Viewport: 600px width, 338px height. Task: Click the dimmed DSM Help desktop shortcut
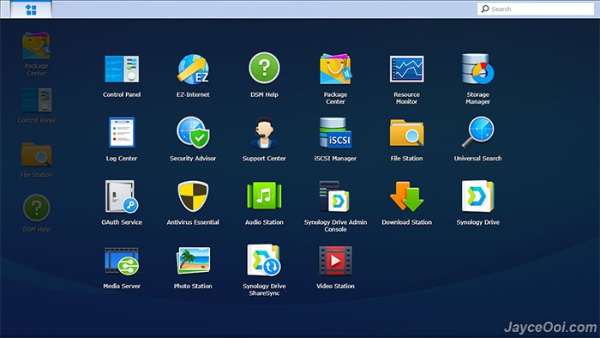click(36, 214)
